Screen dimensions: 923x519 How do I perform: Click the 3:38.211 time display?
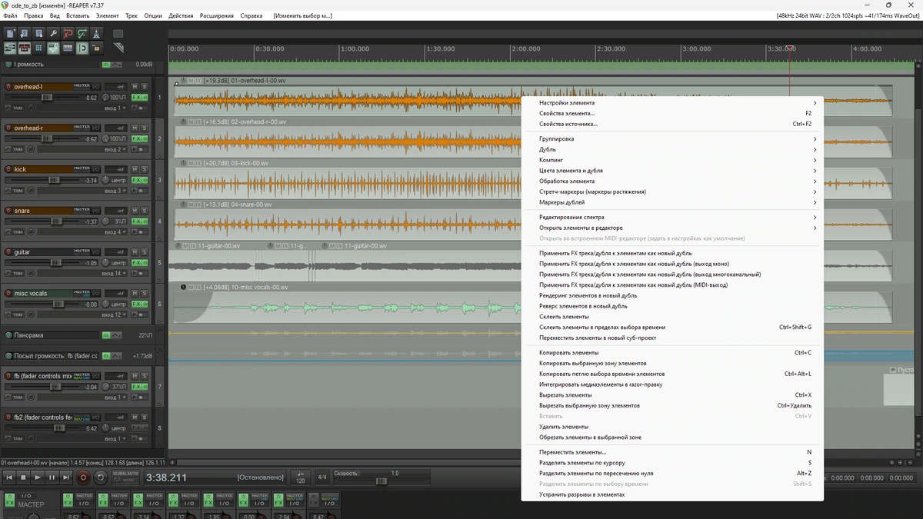[166, 477]
